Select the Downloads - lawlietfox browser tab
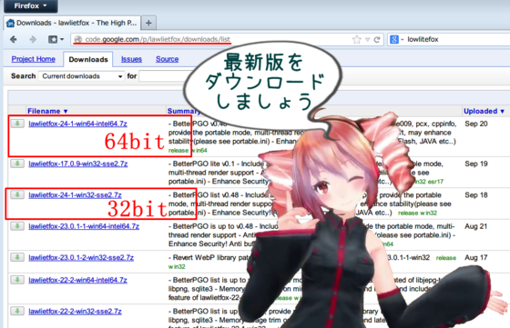This screenshot has width=510, height=328. pos(73,23)
